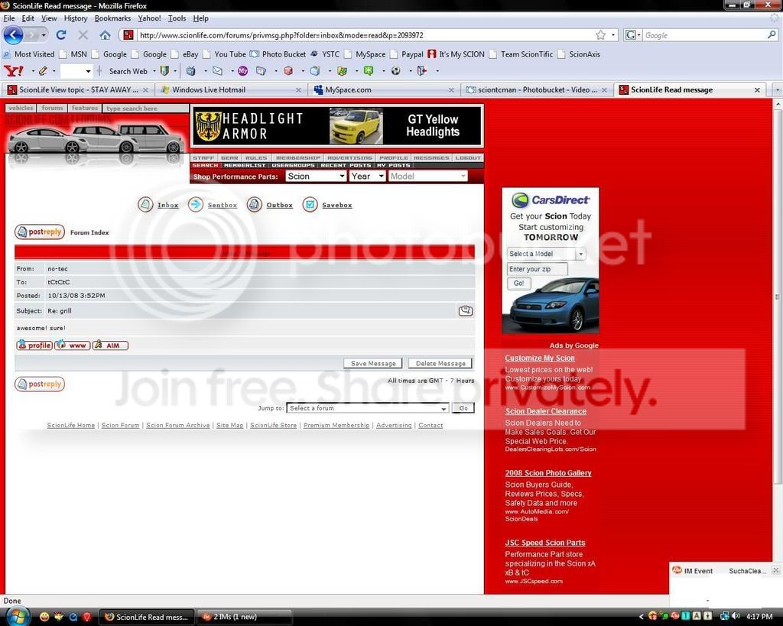Expand the Scion make dropdown
The image size is (783, 626).
click(x=316, y=176)
